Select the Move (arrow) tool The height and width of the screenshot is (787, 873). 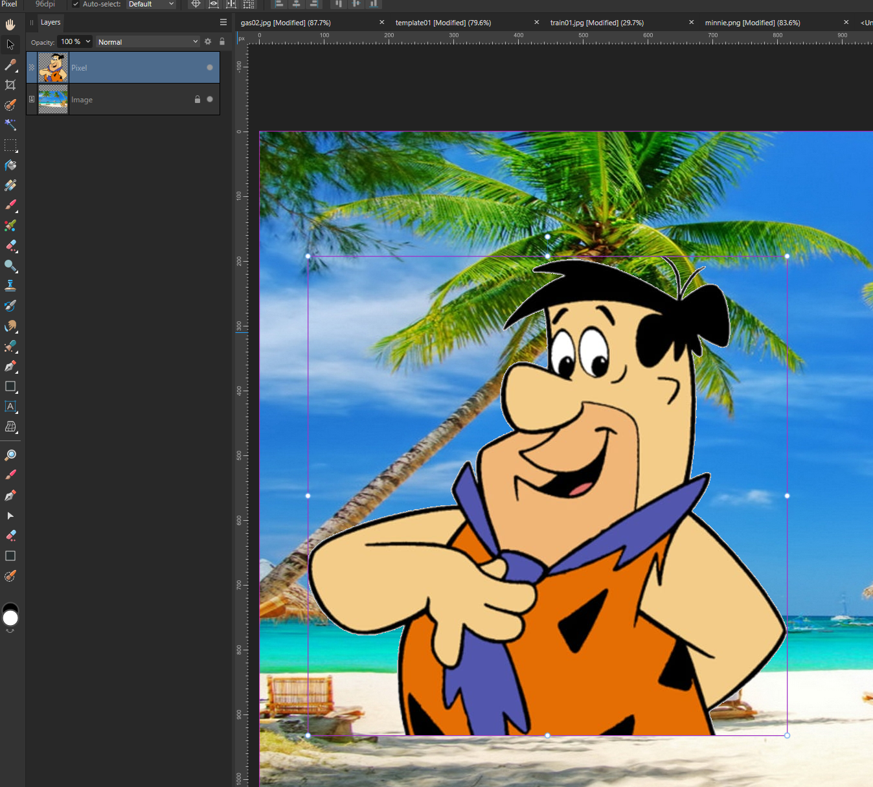(10, 45)
